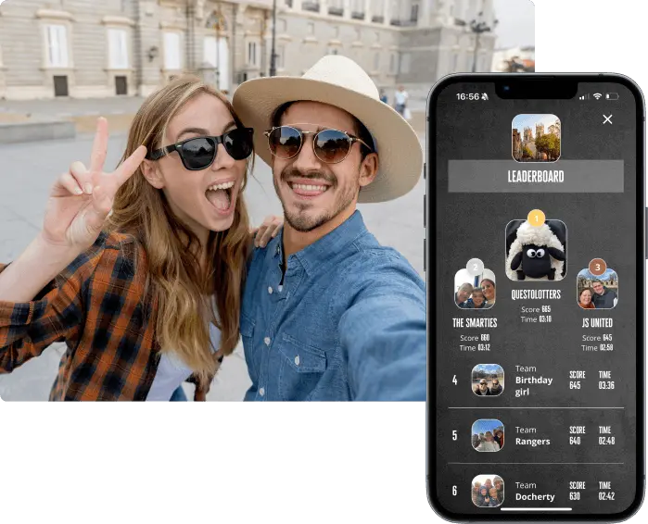This screenshot has width=648, height=524.
Task: Tap the Wi-Fi icon in status bar
Action: click(598, 96)
